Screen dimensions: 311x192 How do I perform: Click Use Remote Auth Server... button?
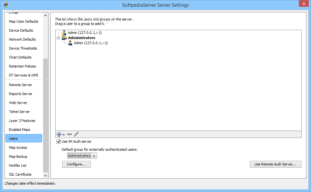[276, 164]
